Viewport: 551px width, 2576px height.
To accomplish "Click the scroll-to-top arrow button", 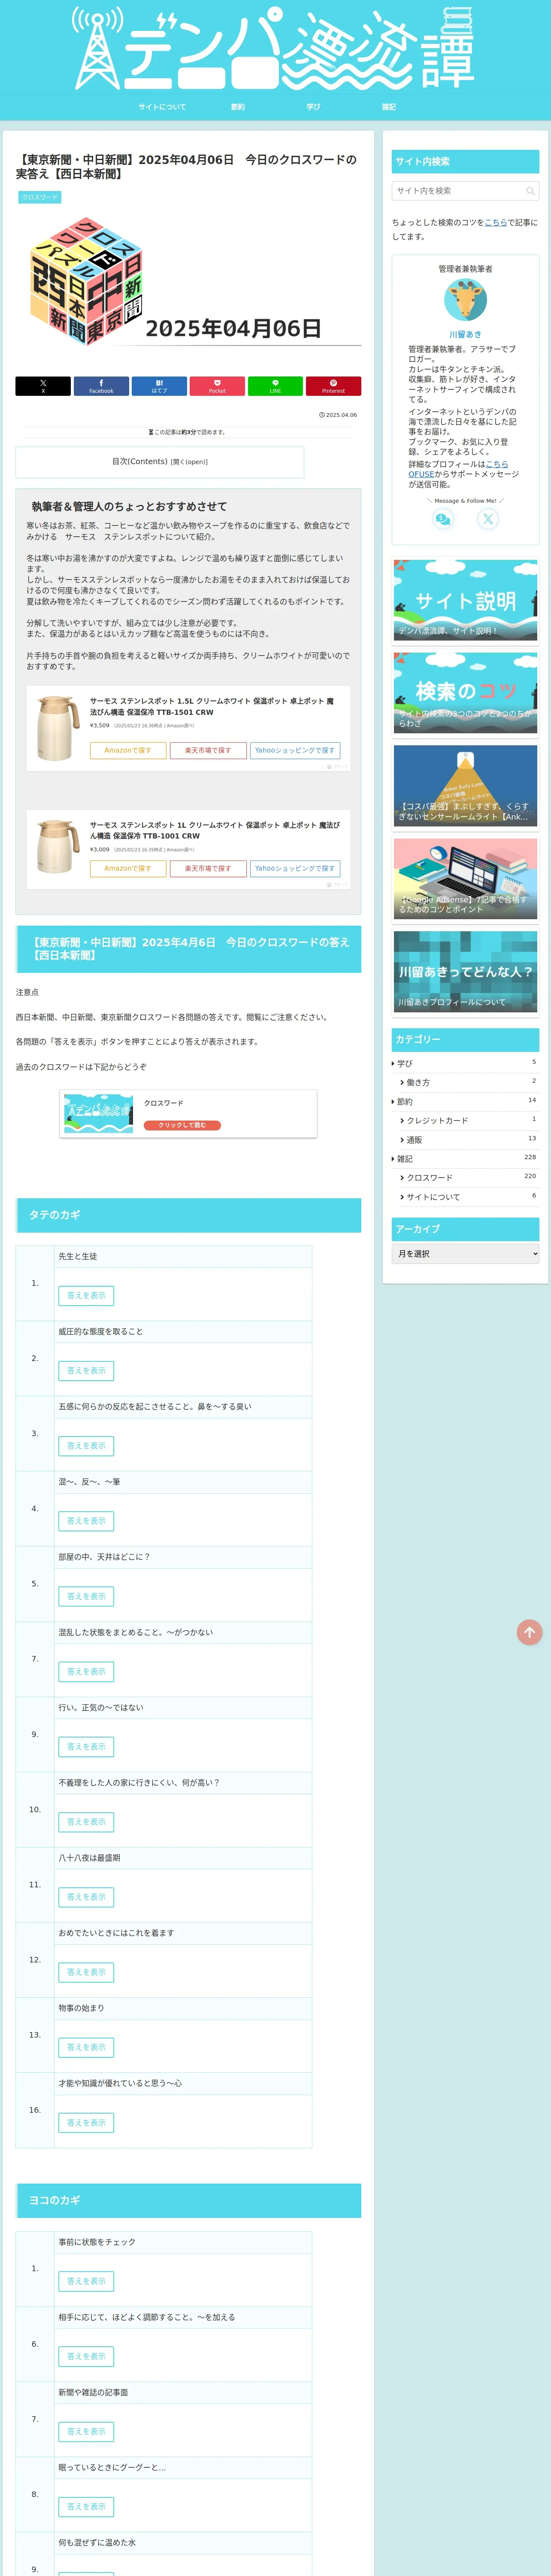I will (x=529, y=1632).
